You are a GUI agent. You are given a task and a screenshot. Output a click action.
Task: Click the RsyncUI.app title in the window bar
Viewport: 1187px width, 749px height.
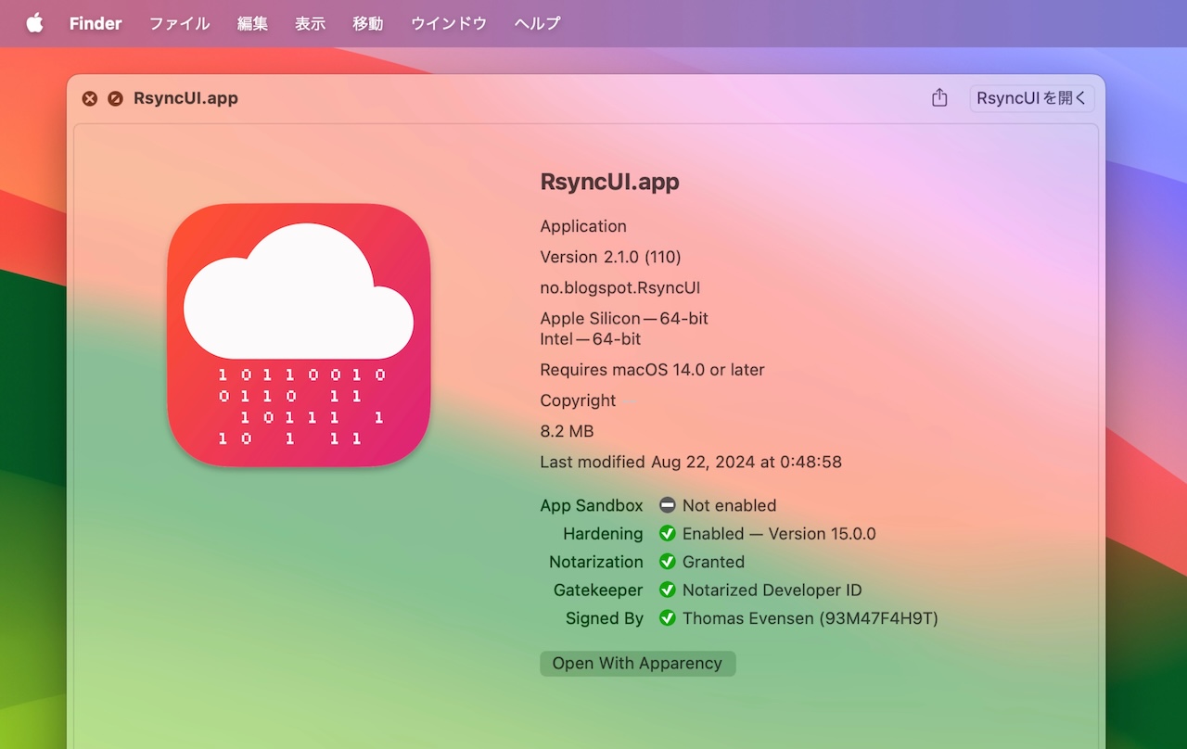(185, 98)
